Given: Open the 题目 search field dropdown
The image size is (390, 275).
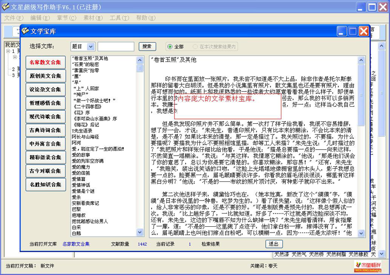Looking at the screenshot, I should 91,47.
